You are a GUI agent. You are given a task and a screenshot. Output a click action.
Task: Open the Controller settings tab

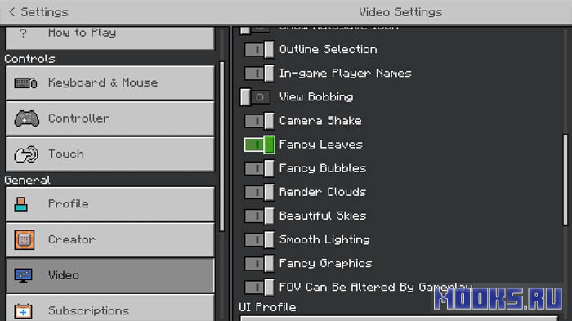110,118
